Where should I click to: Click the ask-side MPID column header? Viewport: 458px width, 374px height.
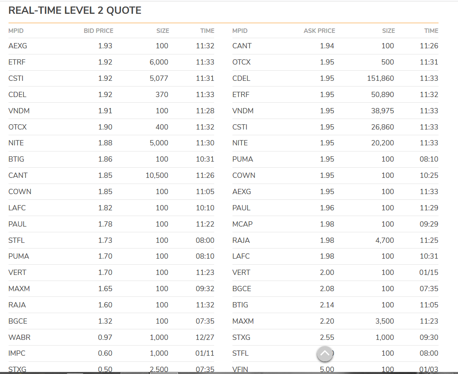[x=240, y=31]
